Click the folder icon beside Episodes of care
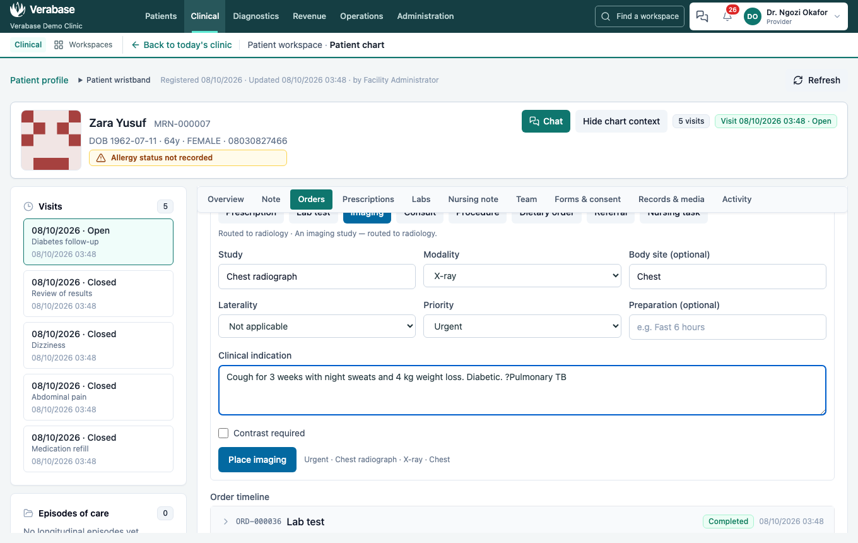858x543 pixels. coord(28,513)
